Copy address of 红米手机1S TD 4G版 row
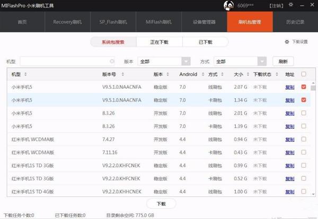The height and width of the screenshot is (219, 318). click(x=290, y=192)
